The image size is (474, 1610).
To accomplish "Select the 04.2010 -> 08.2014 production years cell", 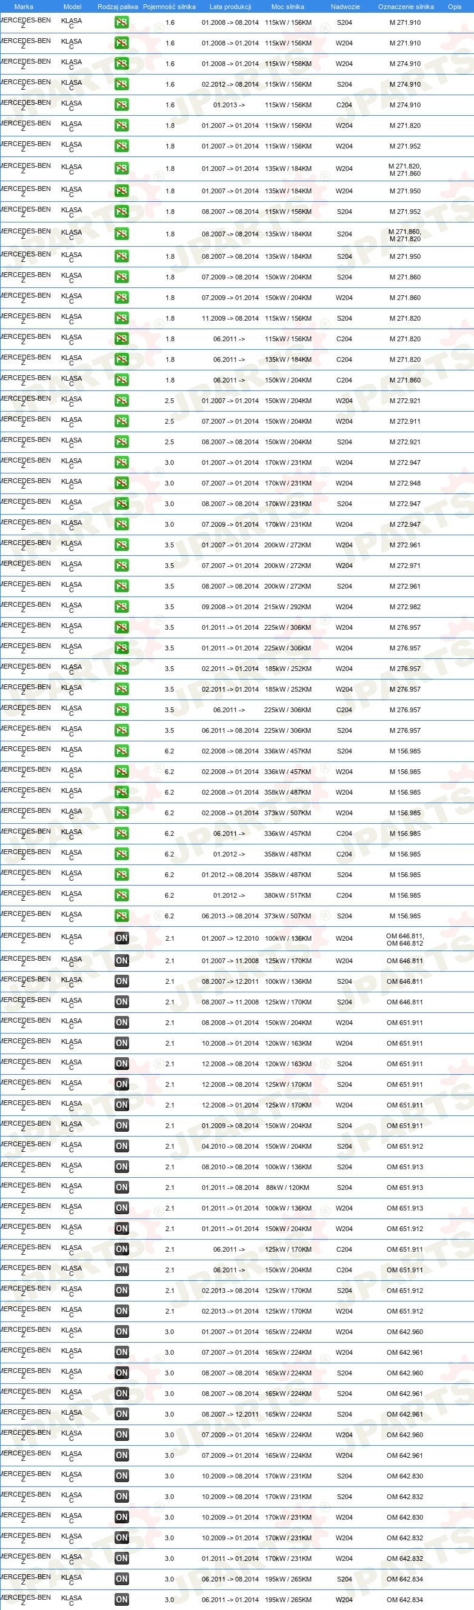I will pos(230,1146).
